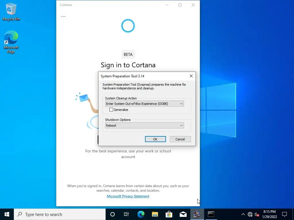294x220 pixels.
Task: Open Cortana's three-dot menu
Action: tap(63, 16)
